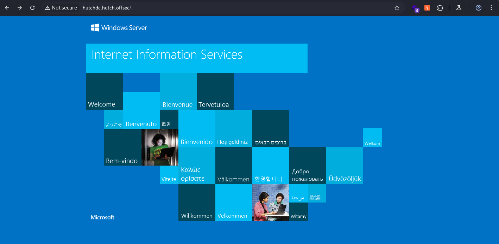
Task: Bookmark this page with the star icon
Action: point(397,8)
